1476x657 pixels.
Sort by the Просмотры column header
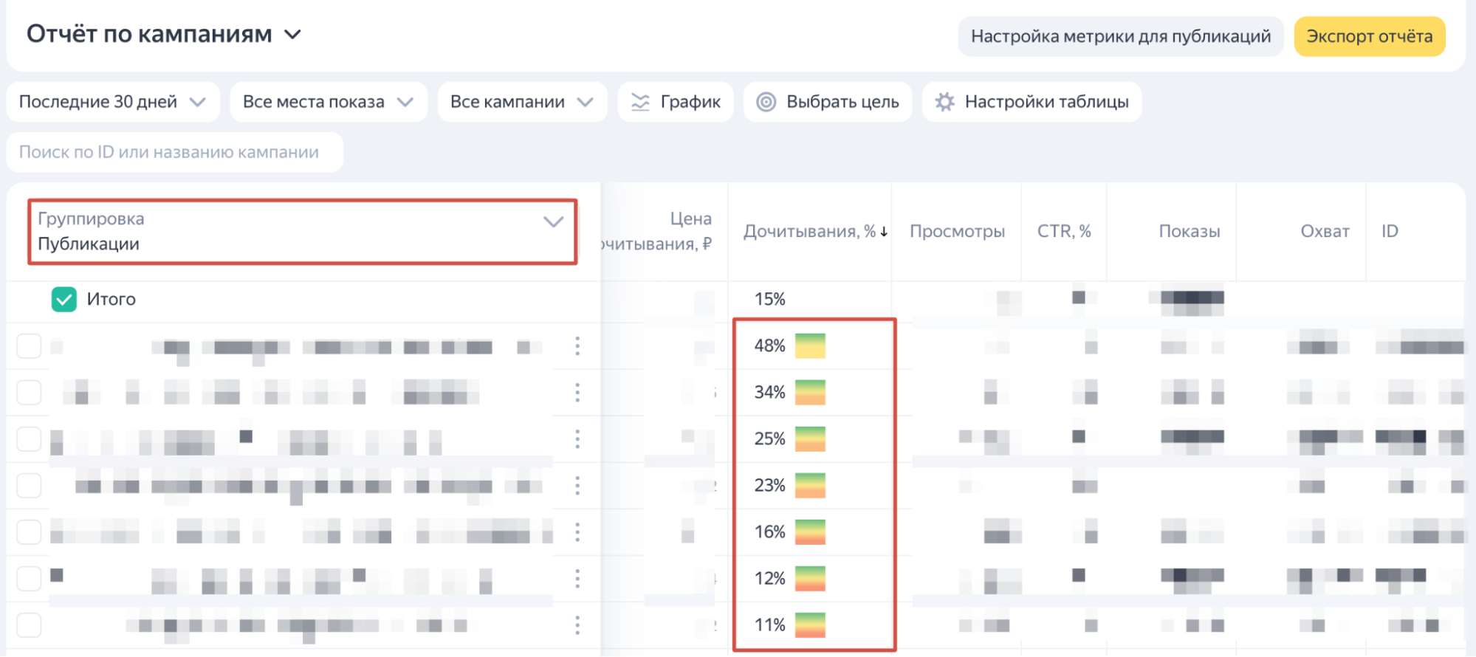pyautogui.click(x=957, y=231)
